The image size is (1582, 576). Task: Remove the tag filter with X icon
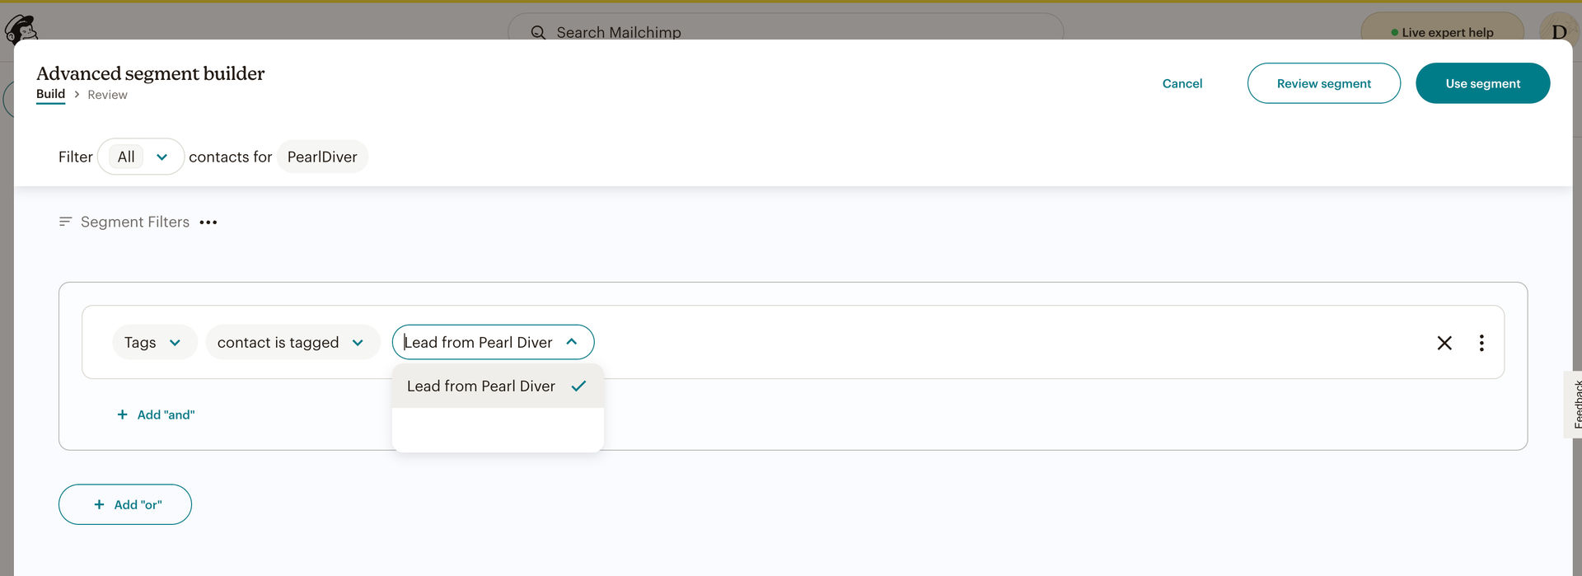point(1444,343)
